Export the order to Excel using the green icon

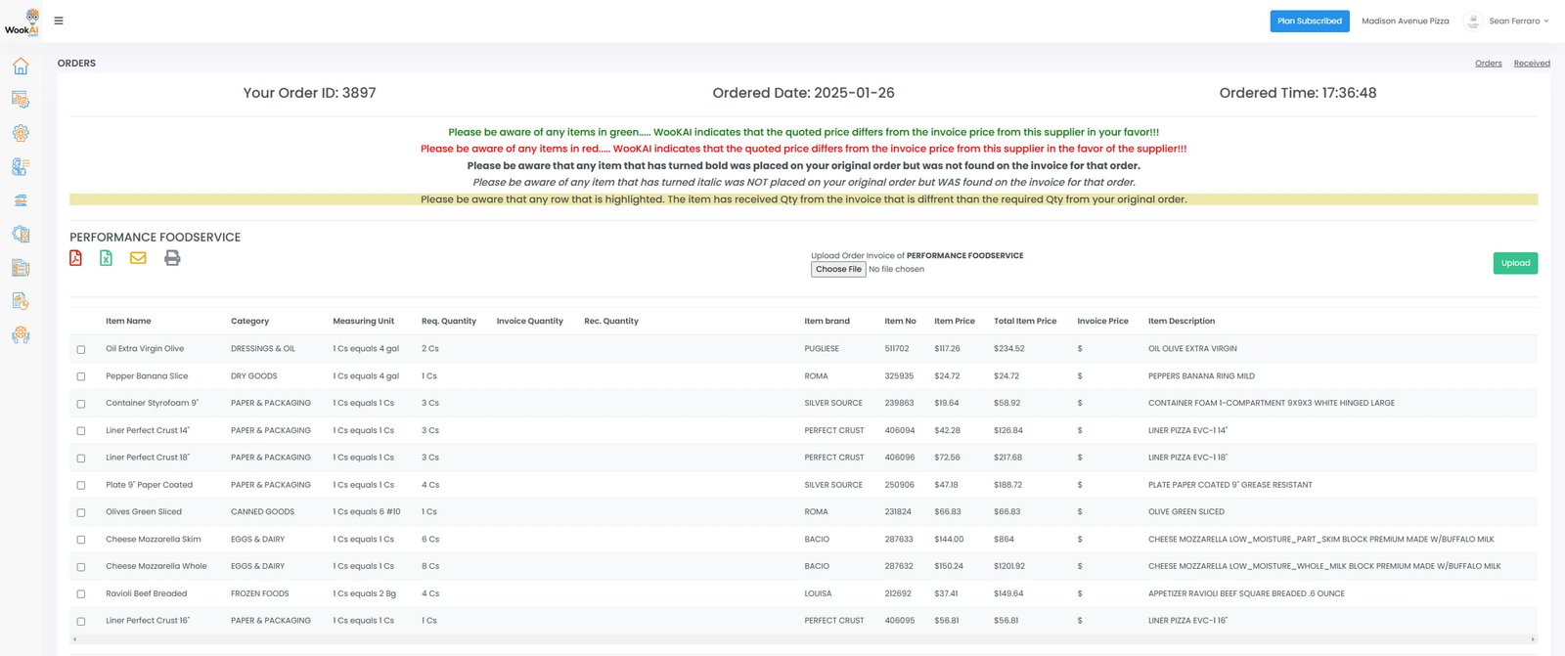(x=106, y=258)
